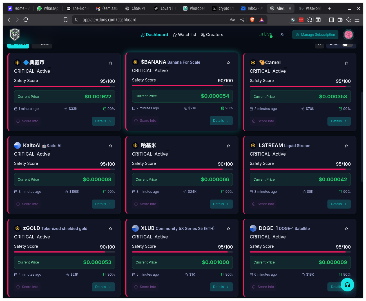Click the Brave Shields icon in address bar
The height and width of the screenshot is (301, 366).
(252, 20)
